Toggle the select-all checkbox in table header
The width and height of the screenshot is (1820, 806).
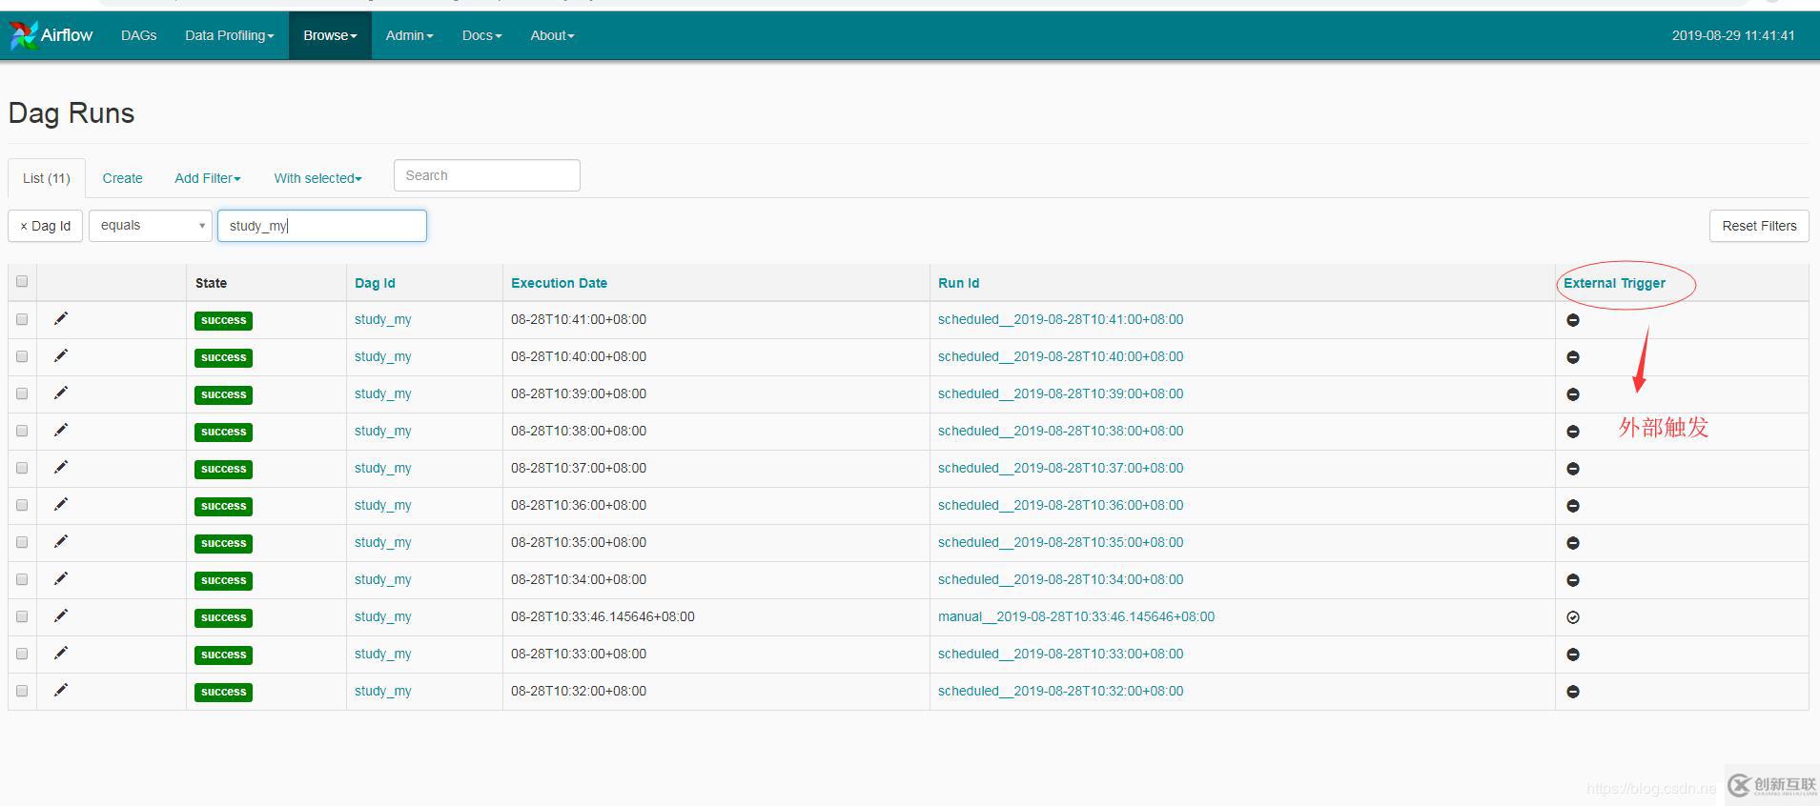point(22,281)
